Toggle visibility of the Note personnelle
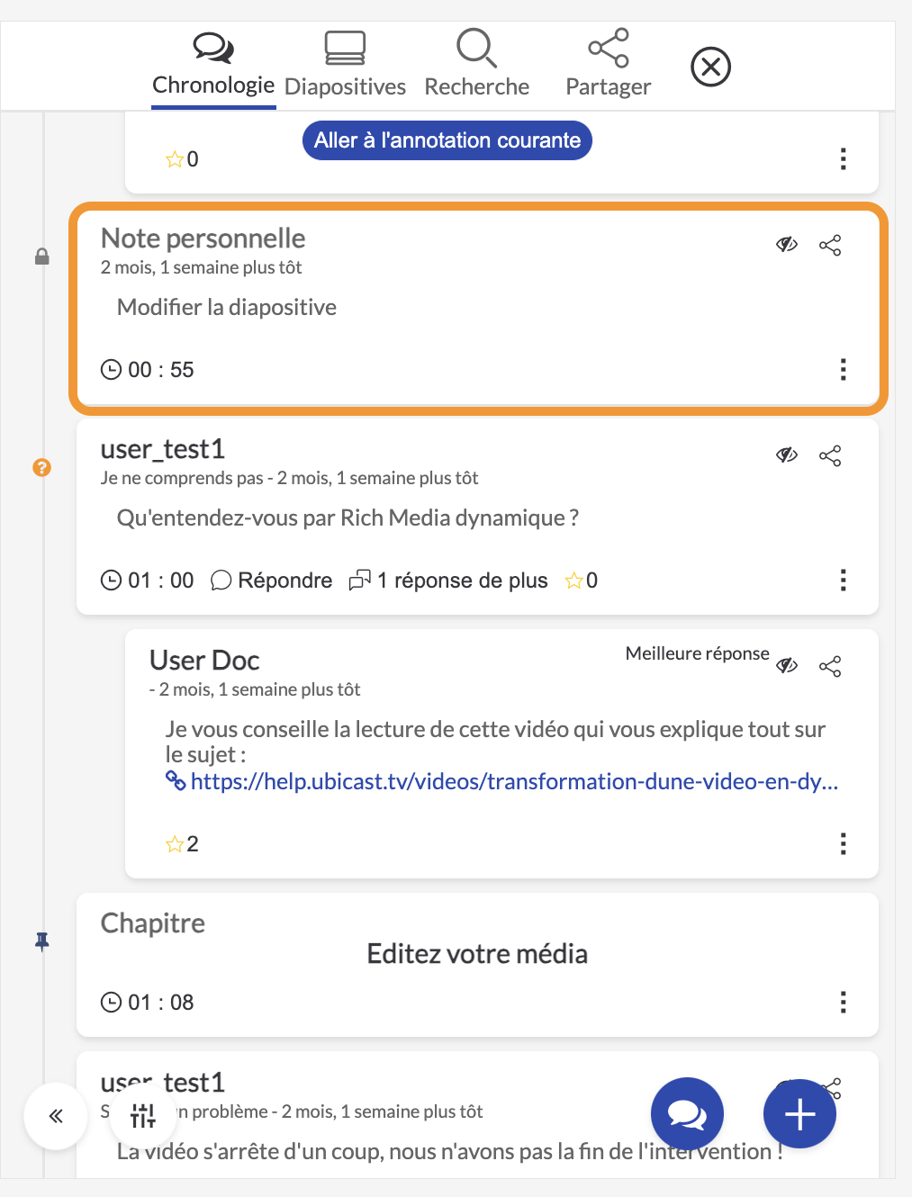The width and height of the screenshot is (912, 1197). (787, 244)
